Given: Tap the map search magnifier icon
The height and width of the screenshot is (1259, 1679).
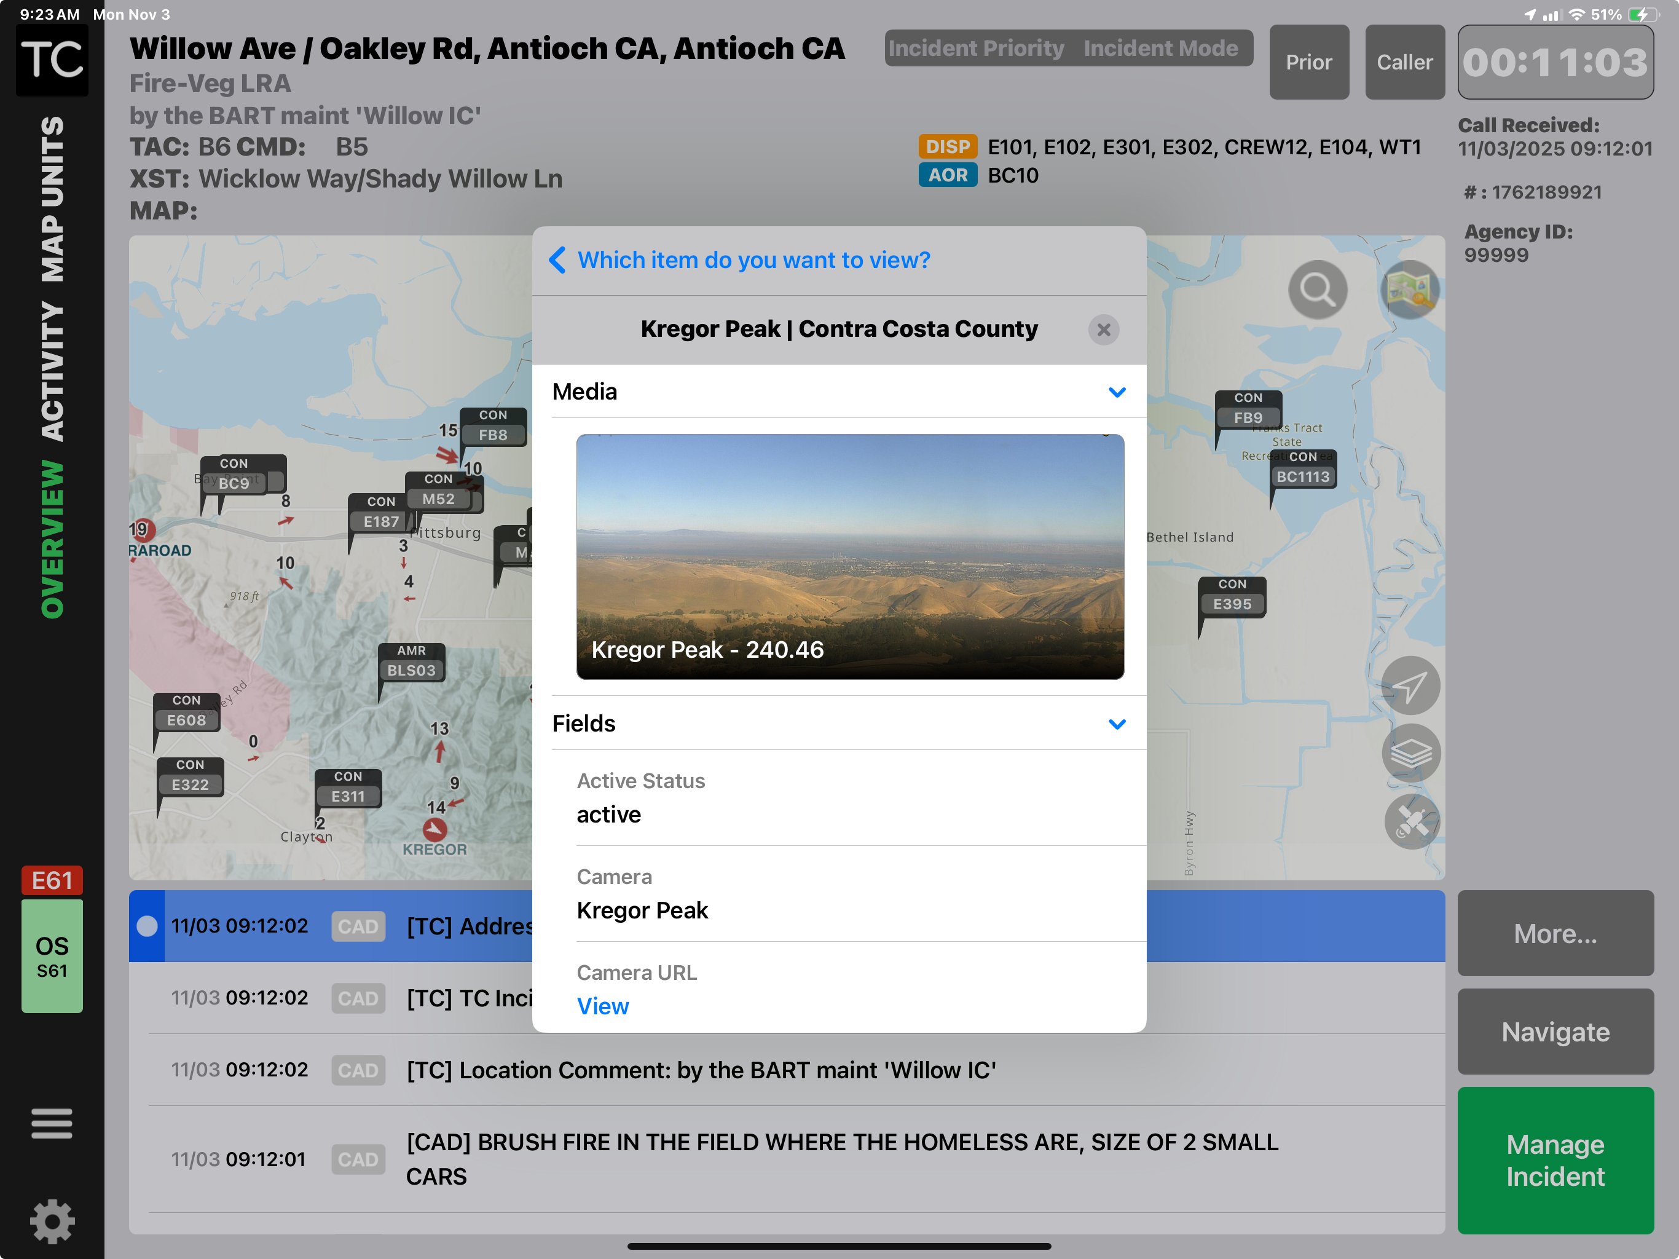Looking at the screenshot, I should click(x=1317, y=290).
